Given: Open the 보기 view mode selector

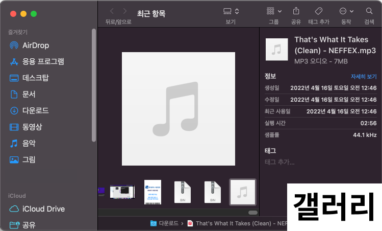Looking at the screenshot, I should (x=231, y=11).
